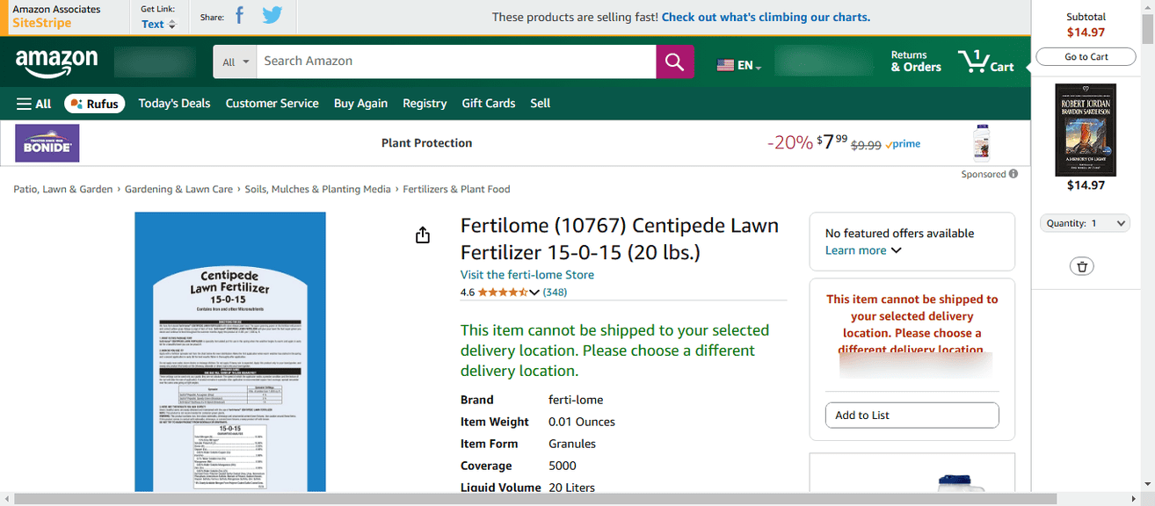This screenshot has height=506, width=1155.
Task: Open the All hamburger menu
Action: (x=34, y=104)
